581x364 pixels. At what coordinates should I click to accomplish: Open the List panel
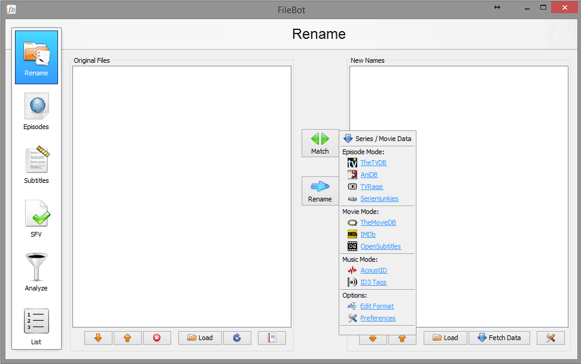tap(36, 326)
